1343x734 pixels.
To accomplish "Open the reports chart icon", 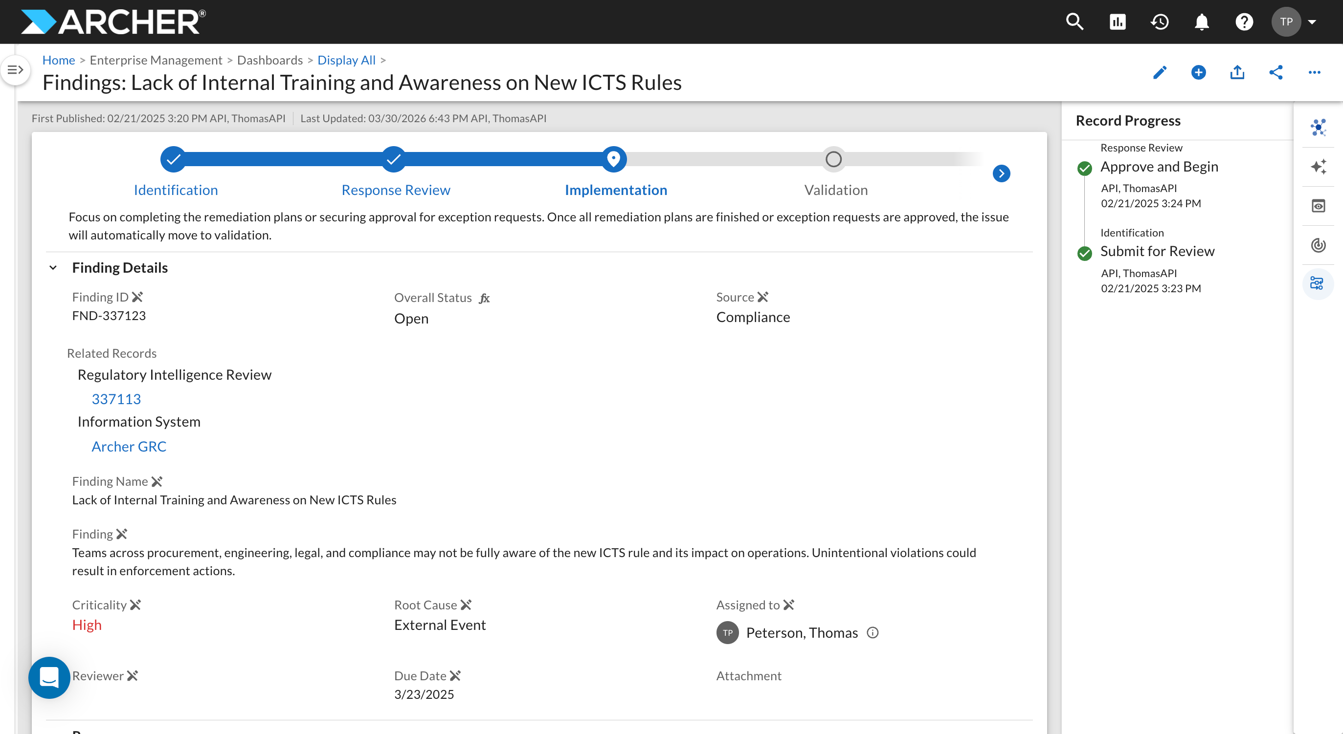I will pyautogui.click(x=1117, y=22).
